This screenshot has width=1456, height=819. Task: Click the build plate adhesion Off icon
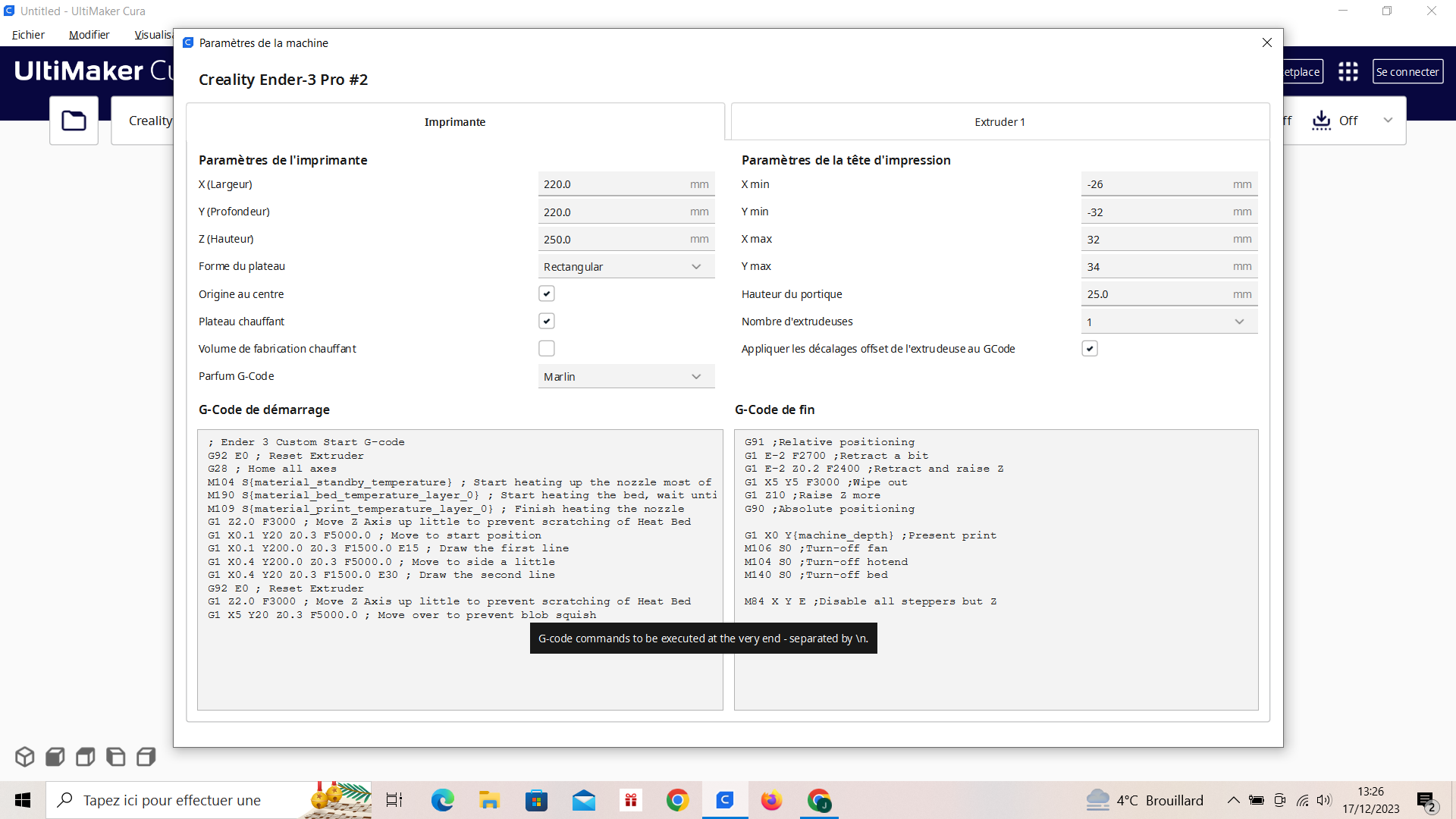pos(1322,121)
